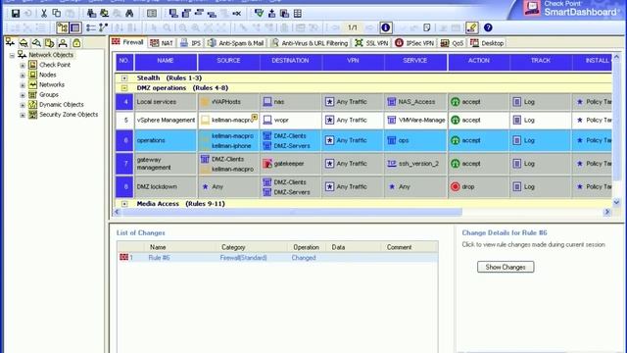
Task: Click the Install Policy green check icon
Action: [259, 14]
